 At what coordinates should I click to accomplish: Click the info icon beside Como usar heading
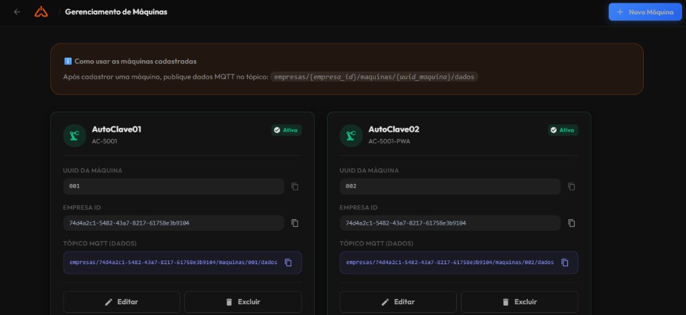(68, 62)
